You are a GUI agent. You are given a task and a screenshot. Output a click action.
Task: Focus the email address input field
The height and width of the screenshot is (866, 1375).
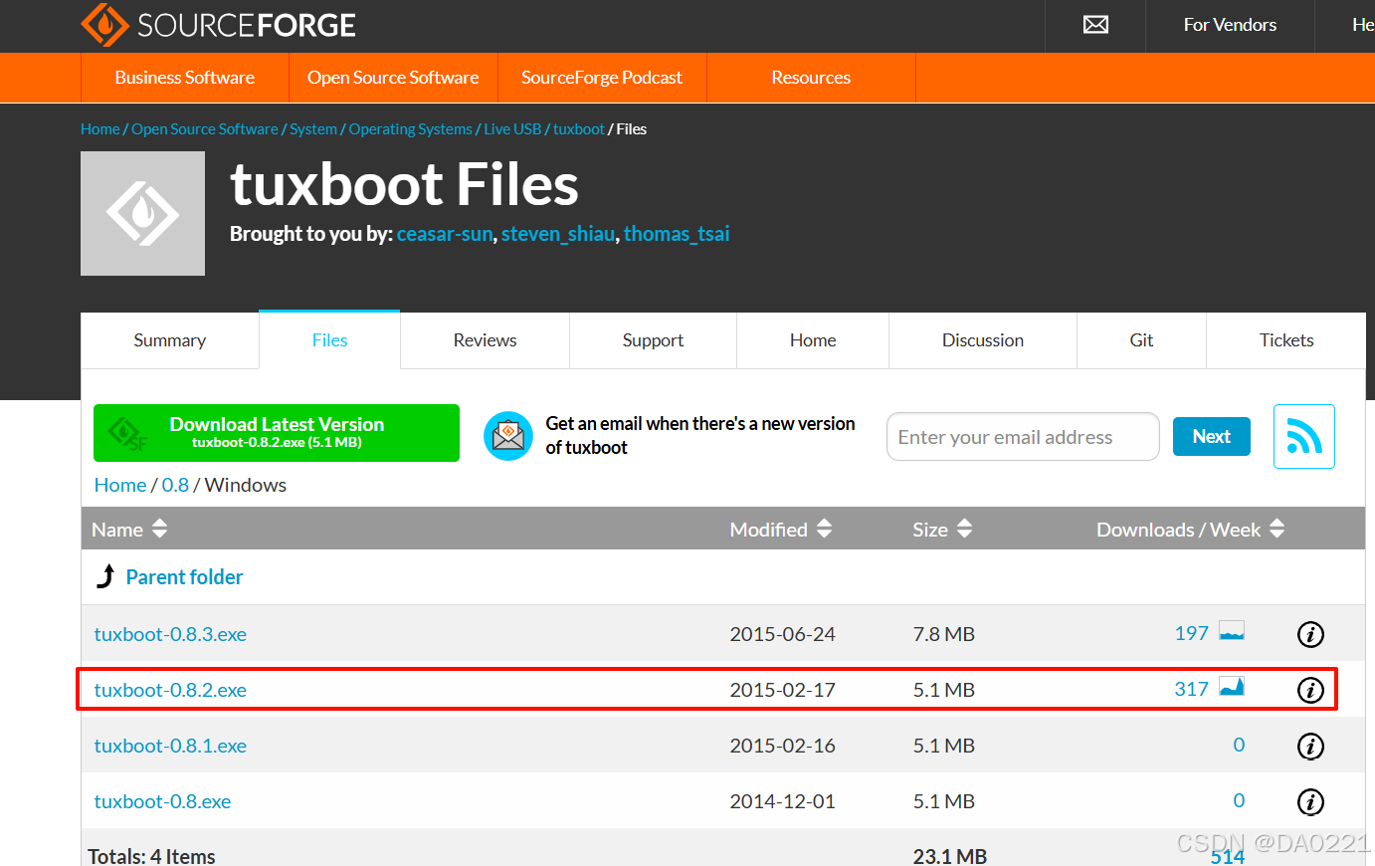pos(1023,437)
